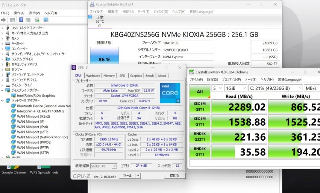Open the drive selector showing C: 21%

(x=276, y=88)
